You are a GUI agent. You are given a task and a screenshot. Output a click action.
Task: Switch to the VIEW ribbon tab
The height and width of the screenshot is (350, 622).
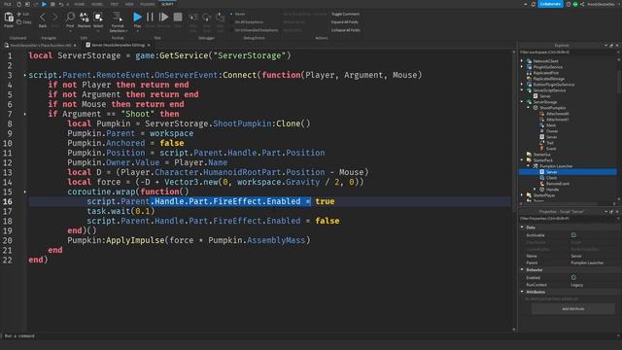129,4
